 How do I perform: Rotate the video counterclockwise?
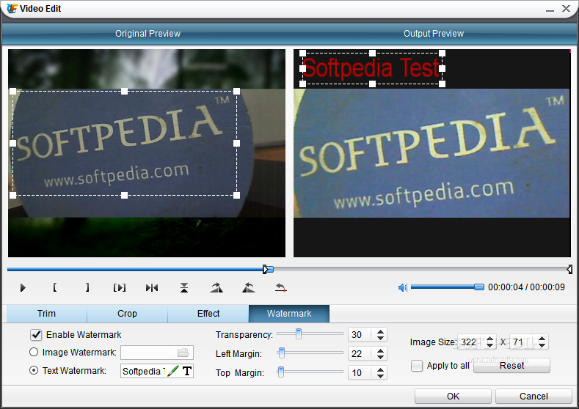[249, 287]
